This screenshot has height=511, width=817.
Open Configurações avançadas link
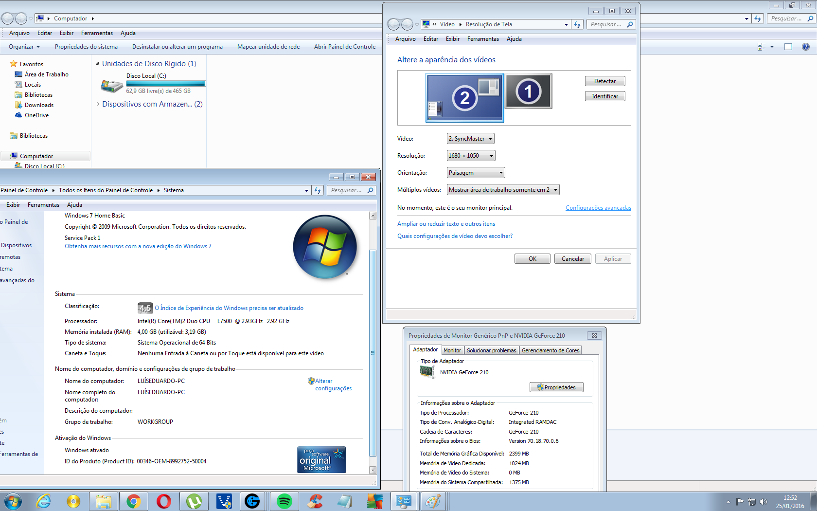pyautogui.click(x=598, y=208)
